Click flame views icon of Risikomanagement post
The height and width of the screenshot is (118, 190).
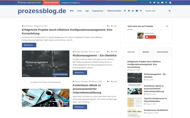click(x=112, y=52)
